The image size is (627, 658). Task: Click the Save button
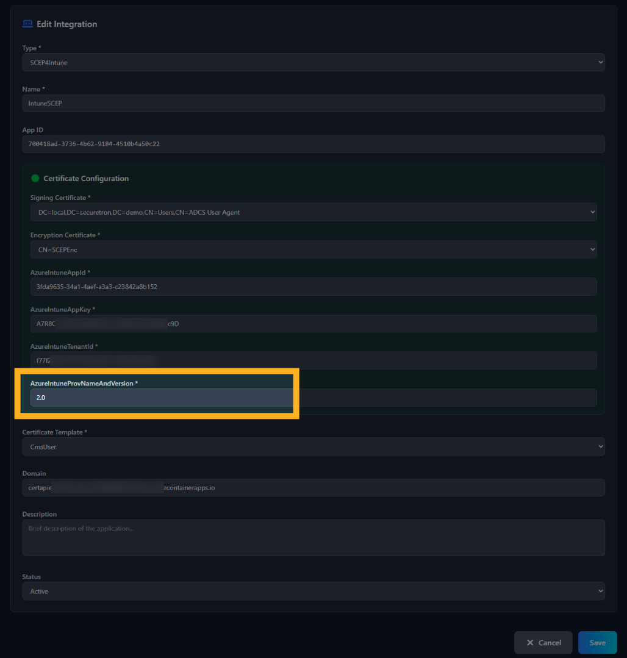pos(597,642)
